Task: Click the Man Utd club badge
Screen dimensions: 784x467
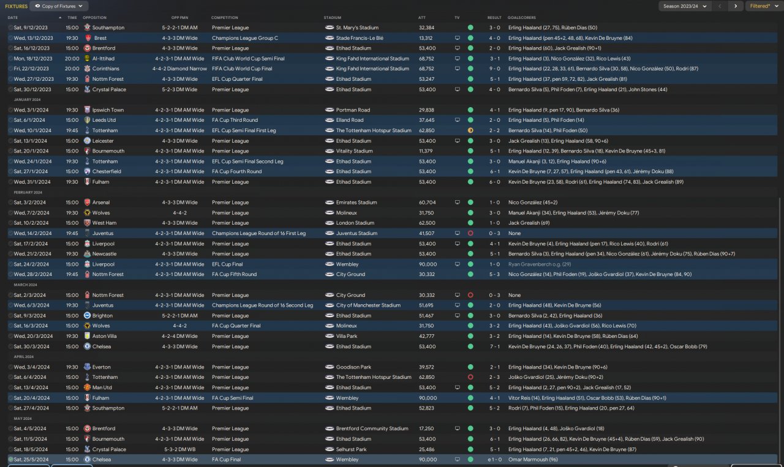Action: 87,387
